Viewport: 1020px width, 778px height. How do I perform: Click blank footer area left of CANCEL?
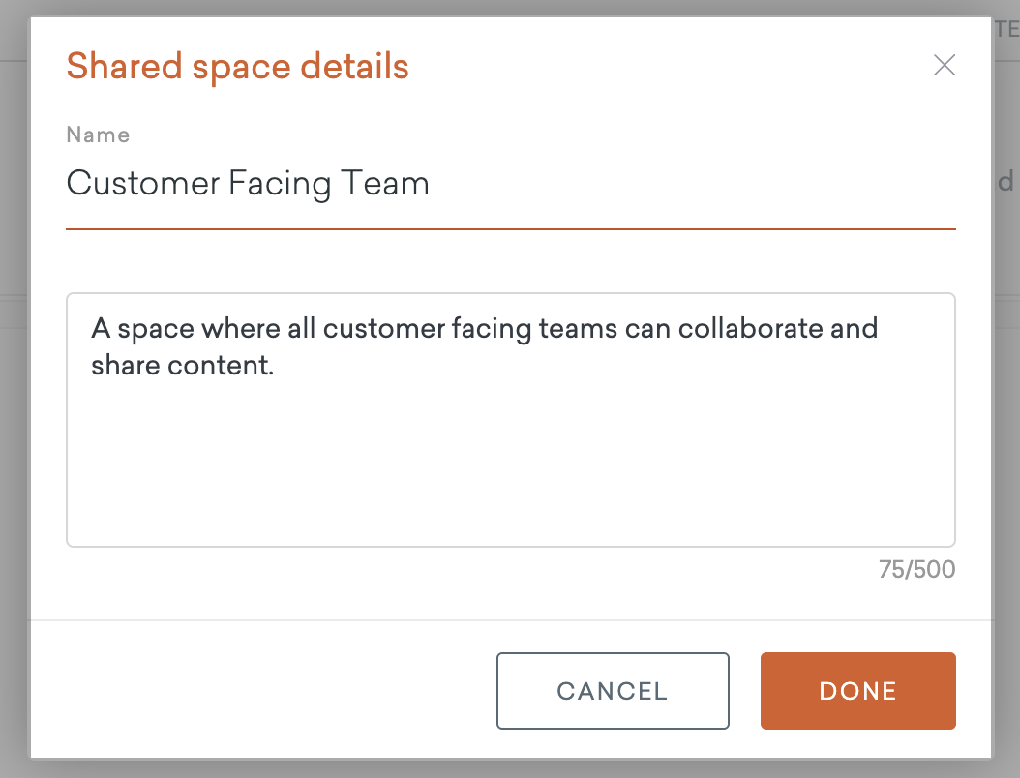click(x=261, y=690)
